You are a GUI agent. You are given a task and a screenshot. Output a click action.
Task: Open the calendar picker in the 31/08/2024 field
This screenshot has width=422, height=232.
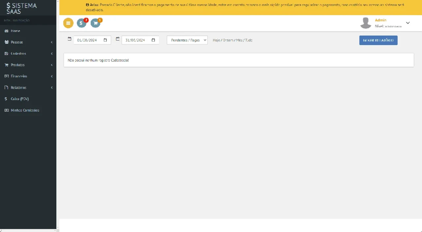(x=153, y=40)
